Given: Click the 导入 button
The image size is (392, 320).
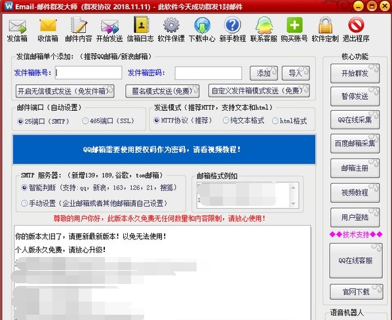Looking at the screenshot, I should [296, 73].
